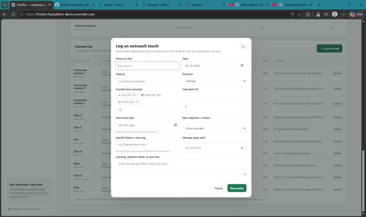
Task: View site information lock icon in address bar
Action: pyautogui.click(x=22, y=14)
